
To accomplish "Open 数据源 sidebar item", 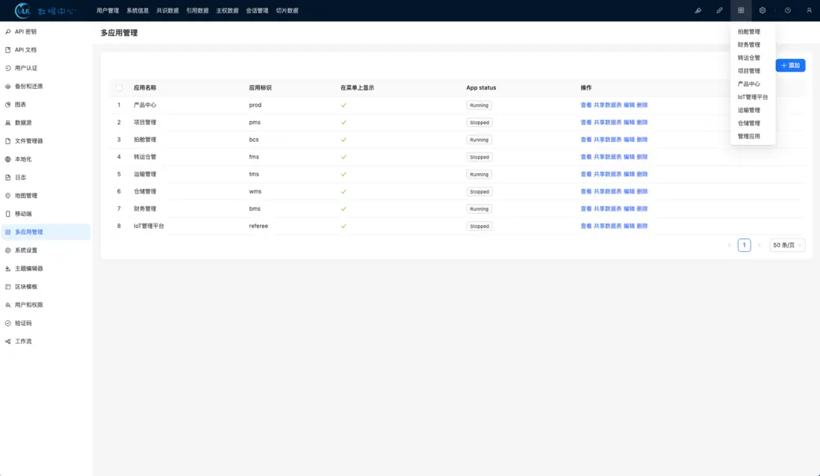I will coord(46,123).
